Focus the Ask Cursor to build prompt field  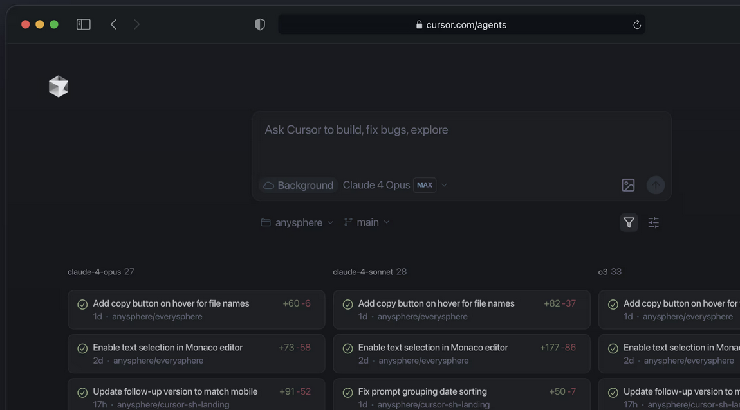[461, 141]
